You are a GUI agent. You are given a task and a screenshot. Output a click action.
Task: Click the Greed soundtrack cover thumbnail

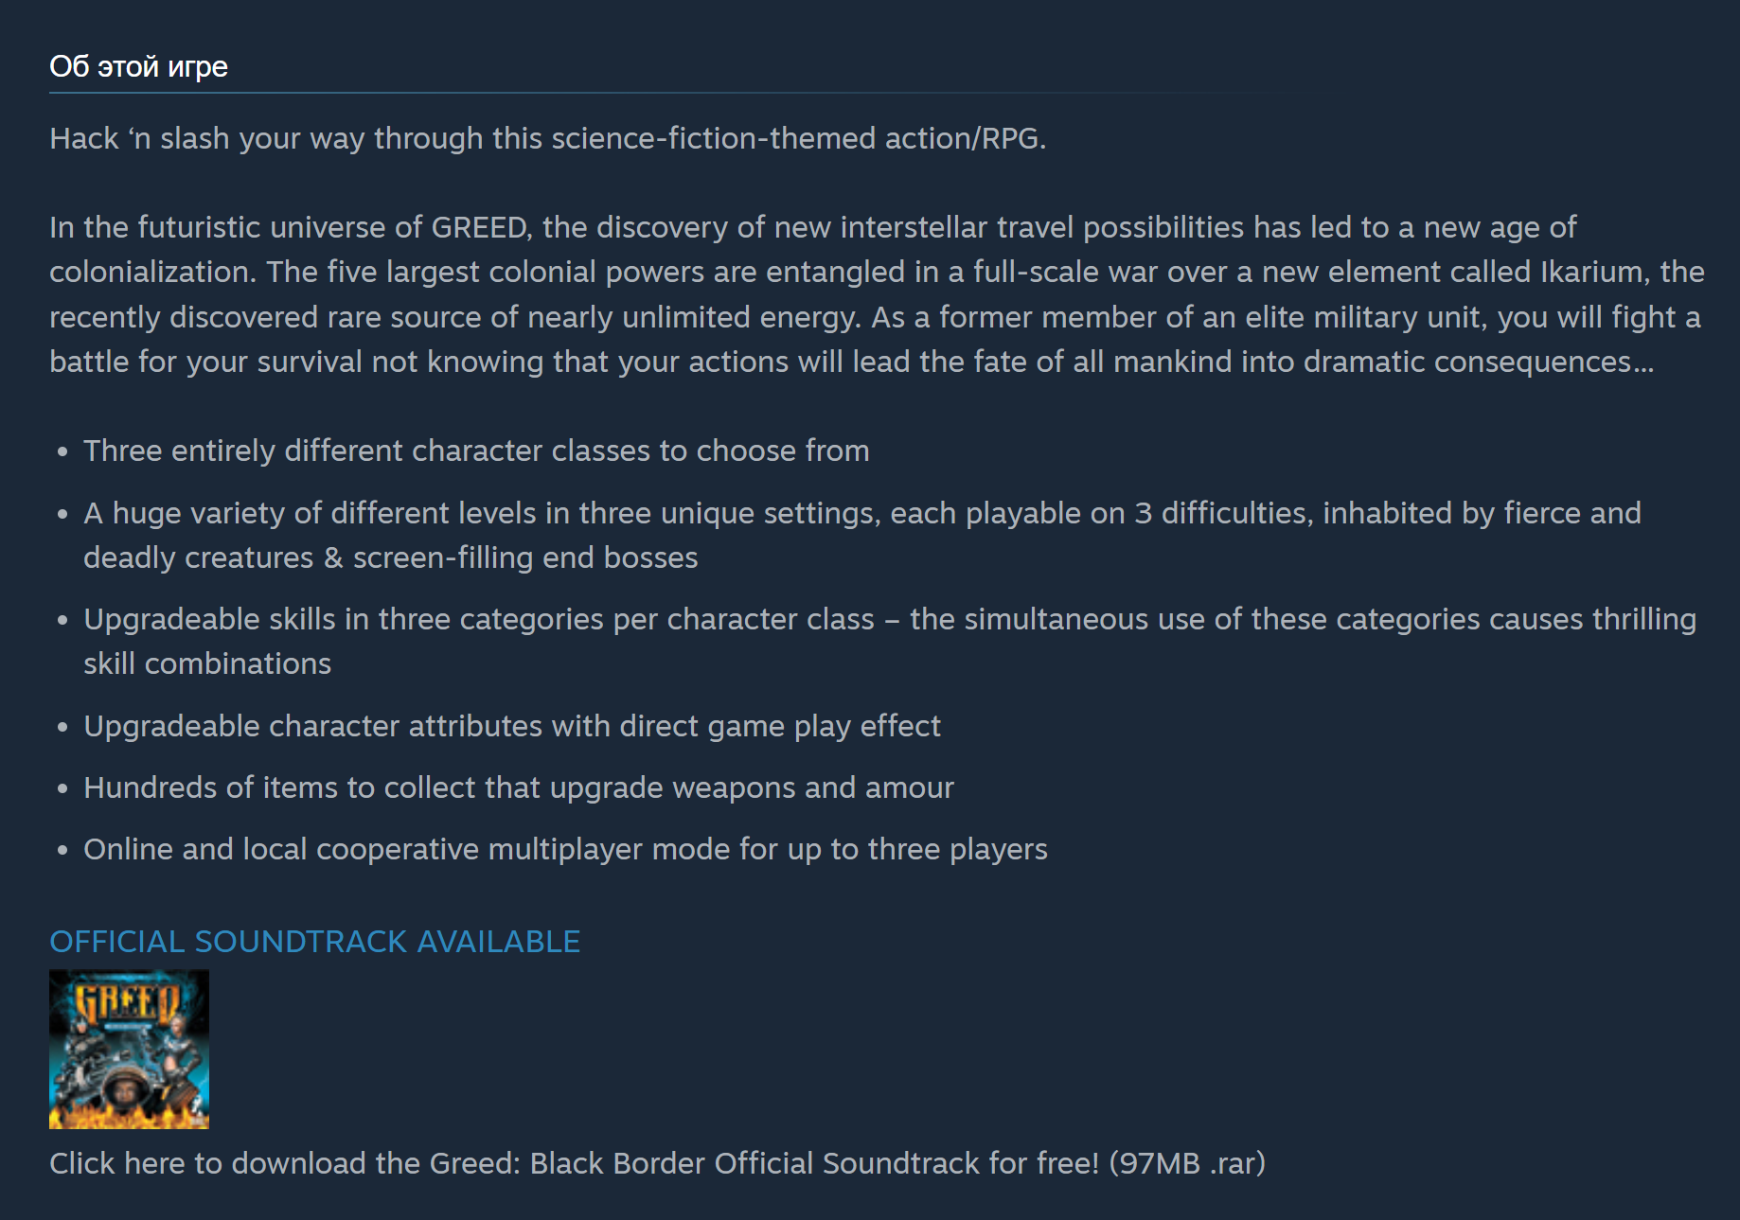(129, 1049)
